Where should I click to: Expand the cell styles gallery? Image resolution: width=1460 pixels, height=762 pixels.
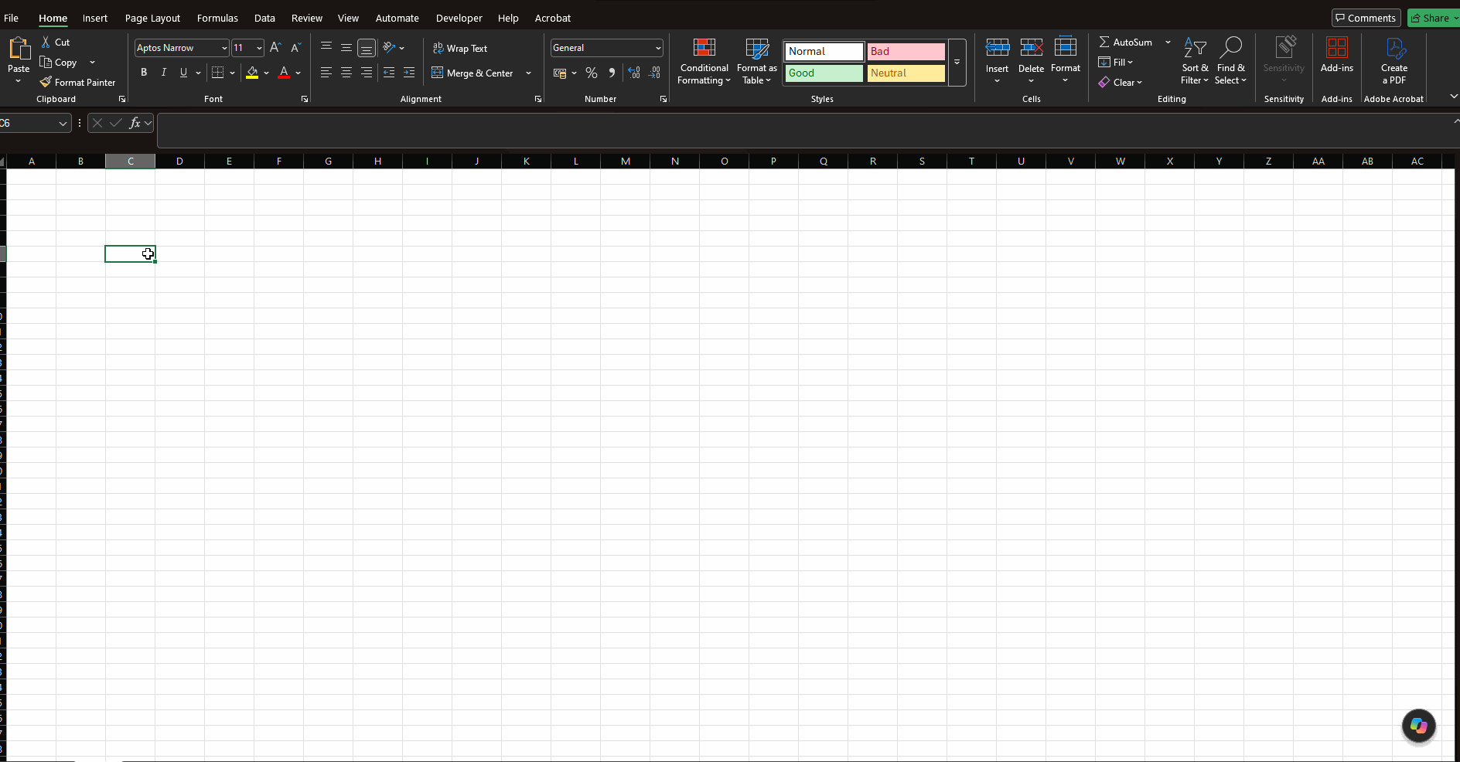coord(957,63)
